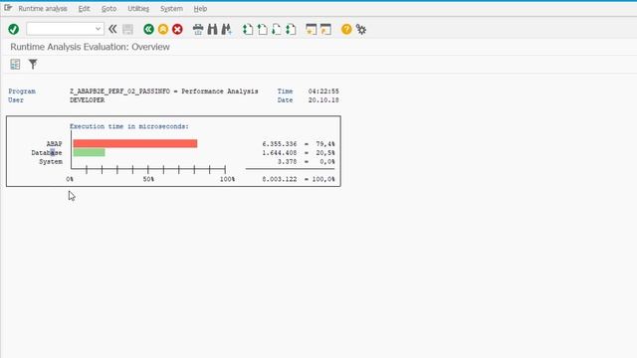Image resolution: width=637 pixels, height=358 pixels.
Task: Click the DEVELOPER user value
Action: pos(87,100)
